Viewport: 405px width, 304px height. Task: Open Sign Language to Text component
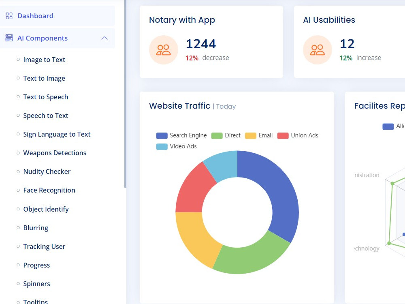(57, 134)
